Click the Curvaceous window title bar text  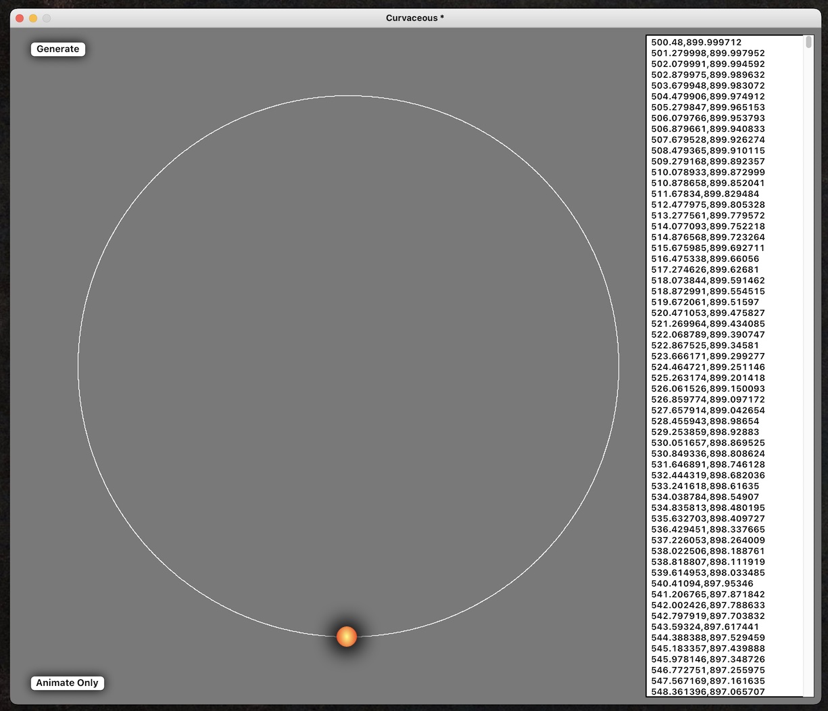coord(414,18)
